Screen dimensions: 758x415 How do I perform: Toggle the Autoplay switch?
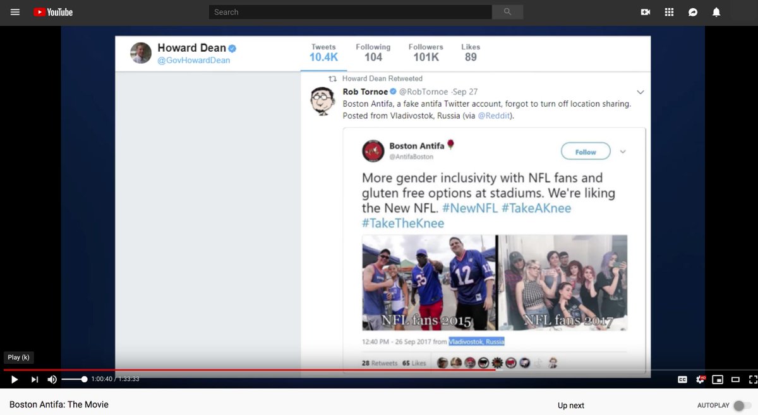[743, 406]
